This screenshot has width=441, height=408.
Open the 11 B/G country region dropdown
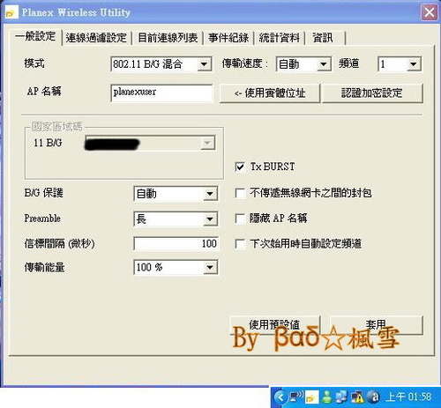tap(150, 144)
